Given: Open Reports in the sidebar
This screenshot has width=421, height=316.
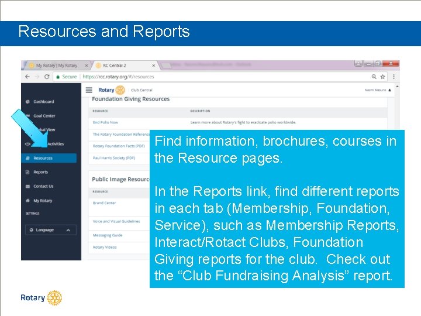Looking at the screenshot, I should point(40,172).
